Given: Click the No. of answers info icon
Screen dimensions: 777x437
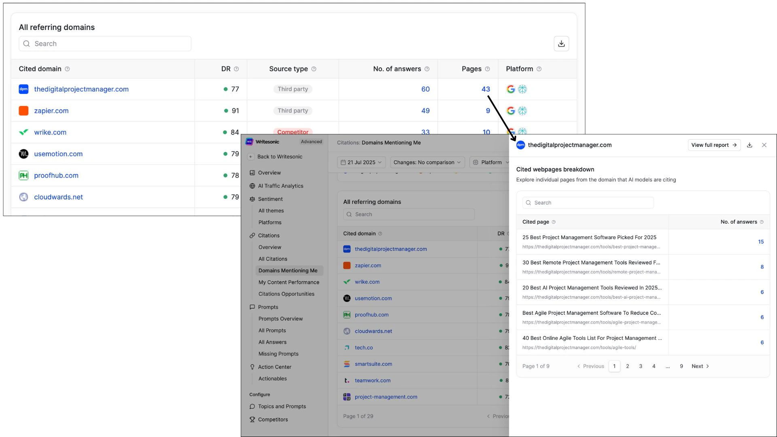Looking at the screenshot, I should coord(427,69).
